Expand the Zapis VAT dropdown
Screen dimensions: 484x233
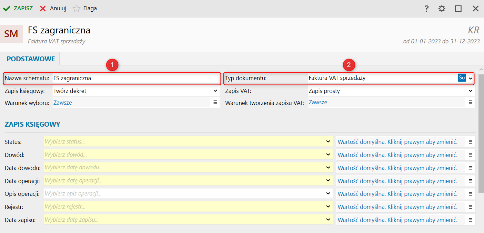click(x=471, y=91)
